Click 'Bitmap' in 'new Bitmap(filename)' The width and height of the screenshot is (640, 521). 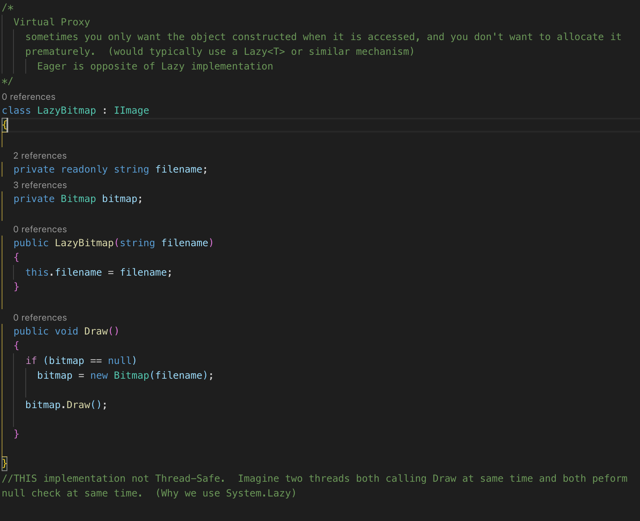click(132, 375)
